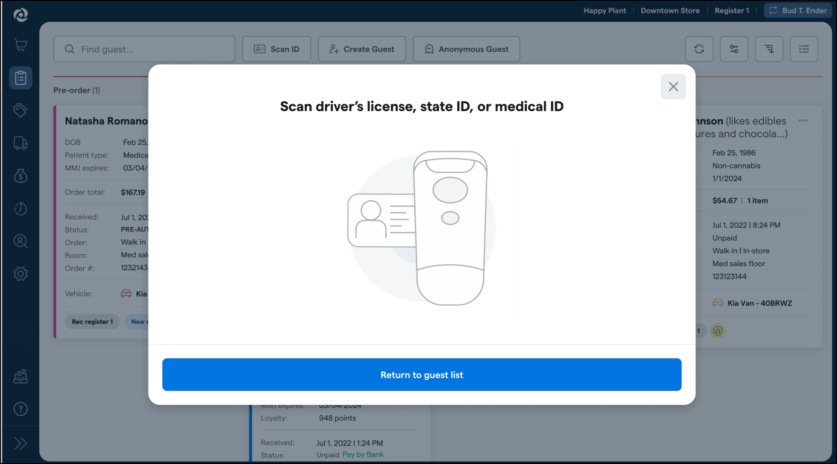Click Downtown Store in header
Image resolution: width=837 pixels, height=464 pixels.
click(x=670, y=10)
